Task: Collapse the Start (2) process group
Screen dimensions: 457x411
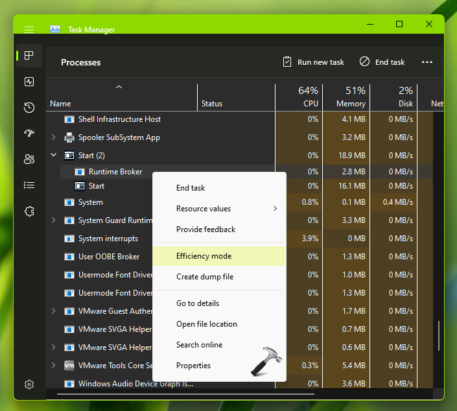Action: (x=54, y=156)
